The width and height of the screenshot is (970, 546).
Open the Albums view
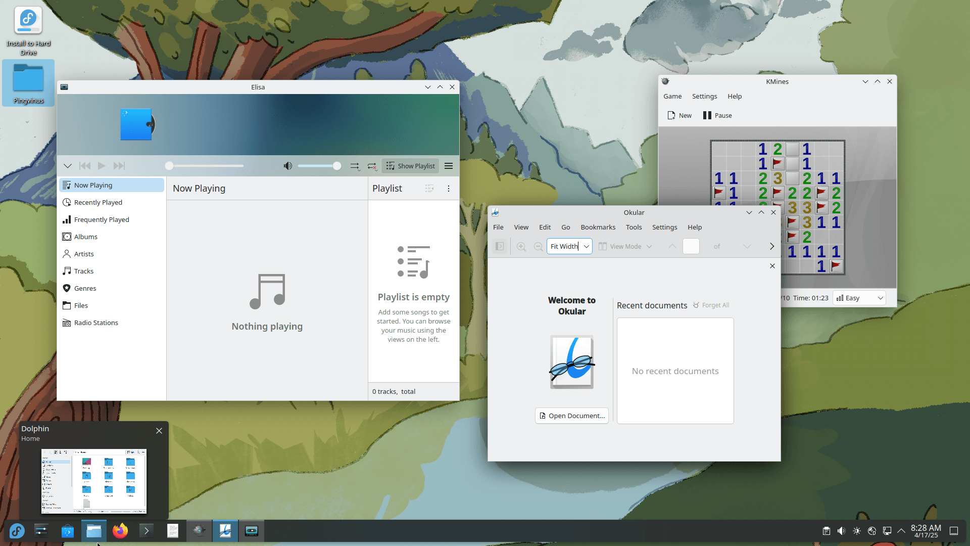point(112,237)
